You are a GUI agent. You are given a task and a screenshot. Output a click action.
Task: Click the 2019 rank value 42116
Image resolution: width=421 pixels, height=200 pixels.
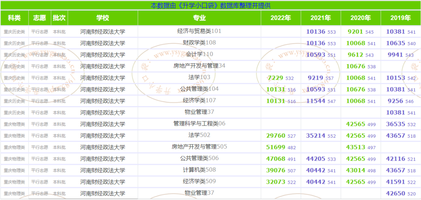pyautogui.click(x=396, y=159)
